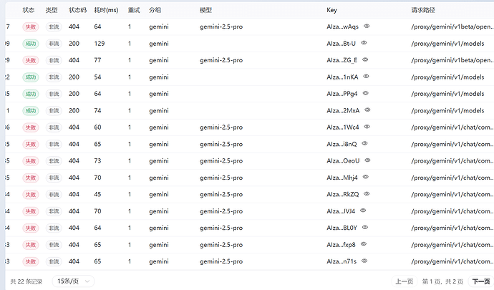Click the 非流 type tag in the AIza...i8nQ row

point(54,145)
